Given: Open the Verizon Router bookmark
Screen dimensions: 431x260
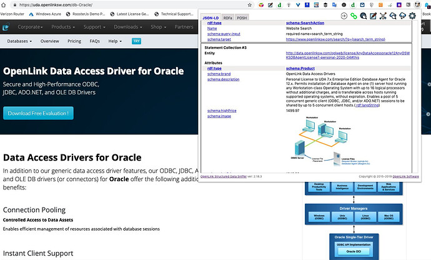Looking at the screenshot, I should pos(12,14).
